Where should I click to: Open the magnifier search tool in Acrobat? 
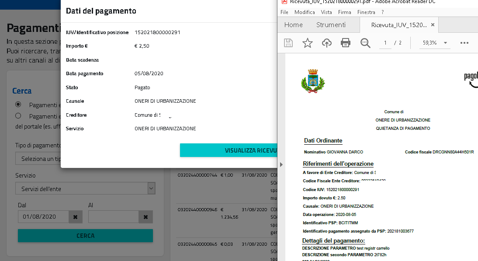coord(365,43)
